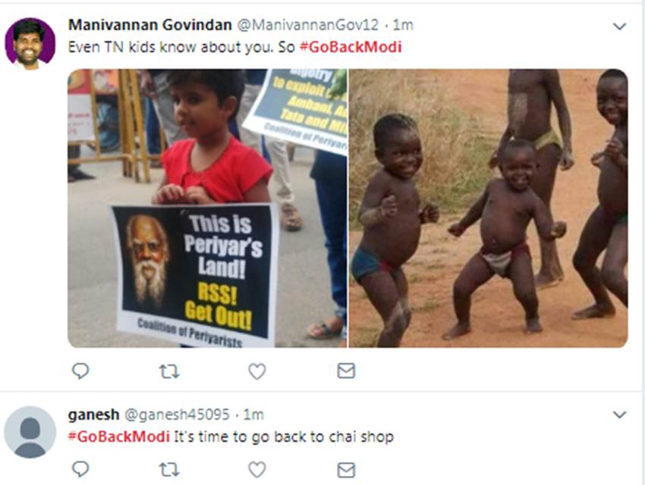This screenshot has width=645, height=485.
Task: Retweet ganesh's chai shop tweet
Action: point(168,470)
